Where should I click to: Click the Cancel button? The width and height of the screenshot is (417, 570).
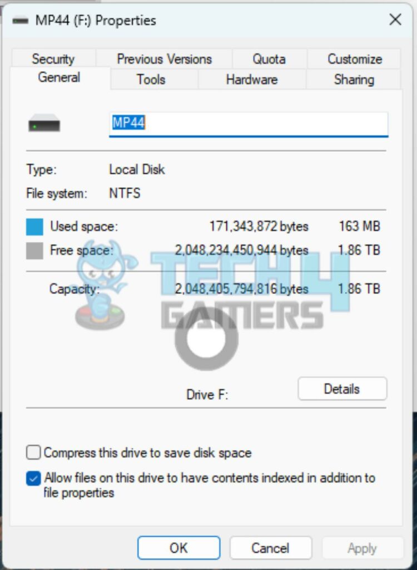271,548
